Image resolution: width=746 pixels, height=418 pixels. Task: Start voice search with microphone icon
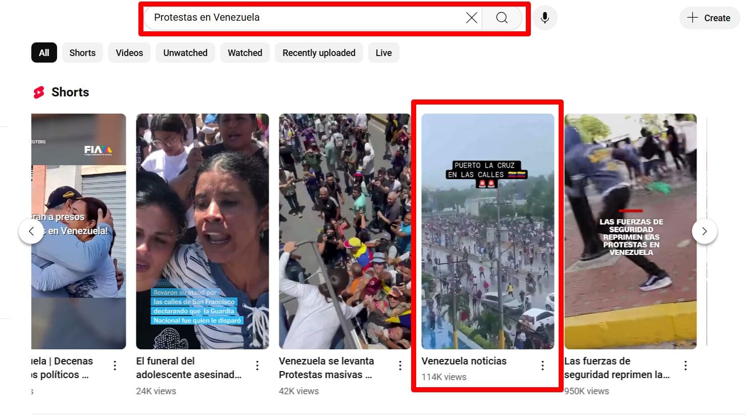tap(544, 18)
